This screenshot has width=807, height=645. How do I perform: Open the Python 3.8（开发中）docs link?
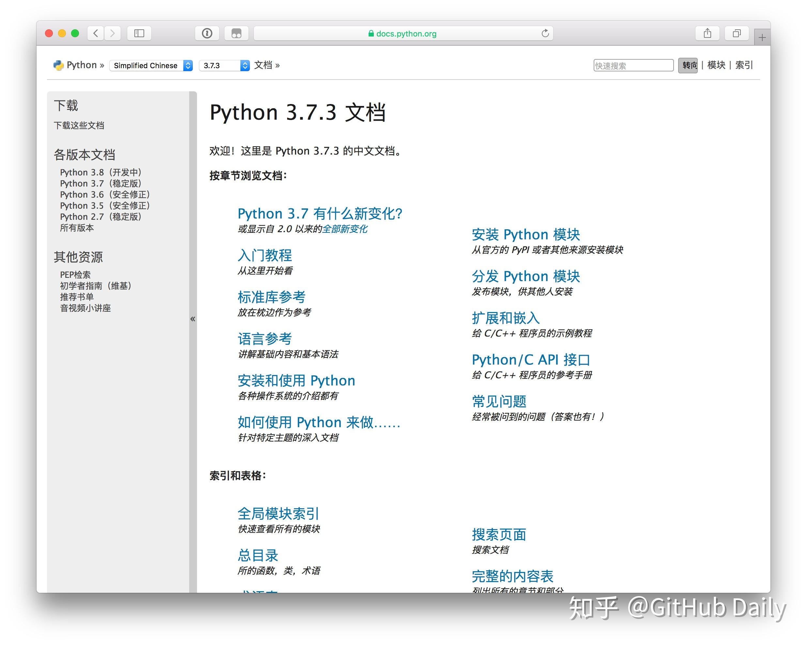point(101,172)
